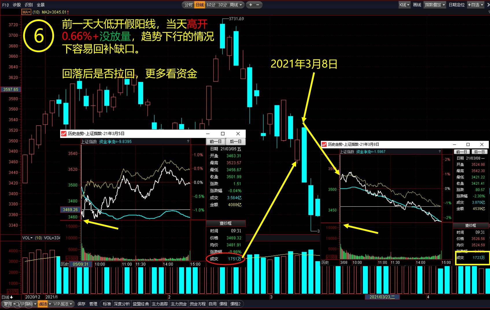The image size is (490, 310).
Task: Click the 3597.65 price tag on the axis
Action: click(10, 89)
